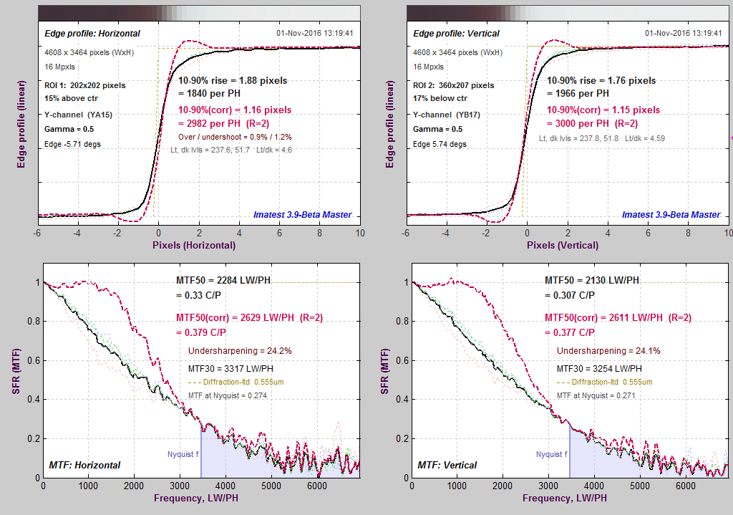Click 'Nyquist f' marker in Vertical MTF plot
Image resolution: width=733 pixels, height=515 pixels.
(552, 454)
